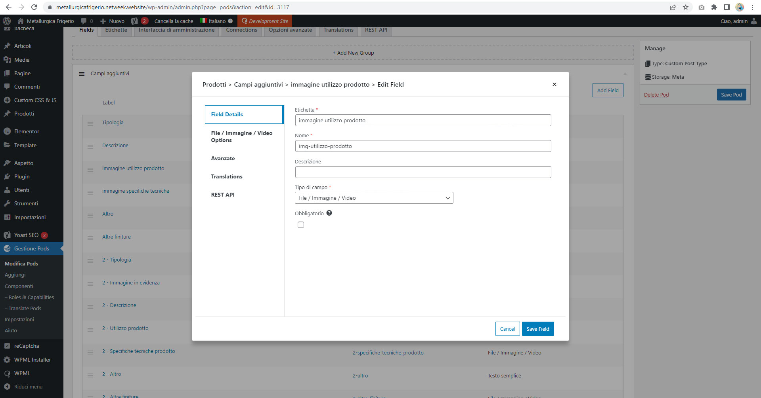Open Gestione Pods via its sidebar icon
The image size is (761, 398).
pyautogui.click(x=7, y=248)
